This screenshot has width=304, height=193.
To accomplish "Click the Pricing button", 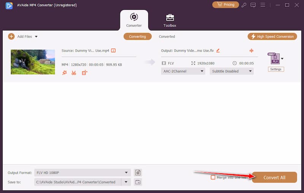I will [225, 5].
